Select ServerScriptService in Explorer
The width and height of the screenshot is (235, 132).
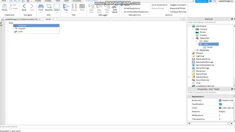(x=205, y=65)
